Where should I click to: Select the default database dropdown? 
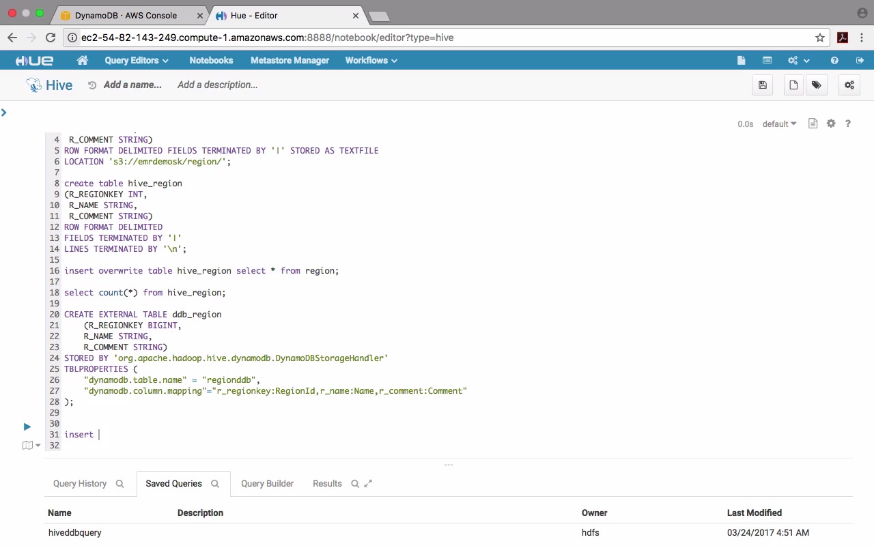coord(779,124)
